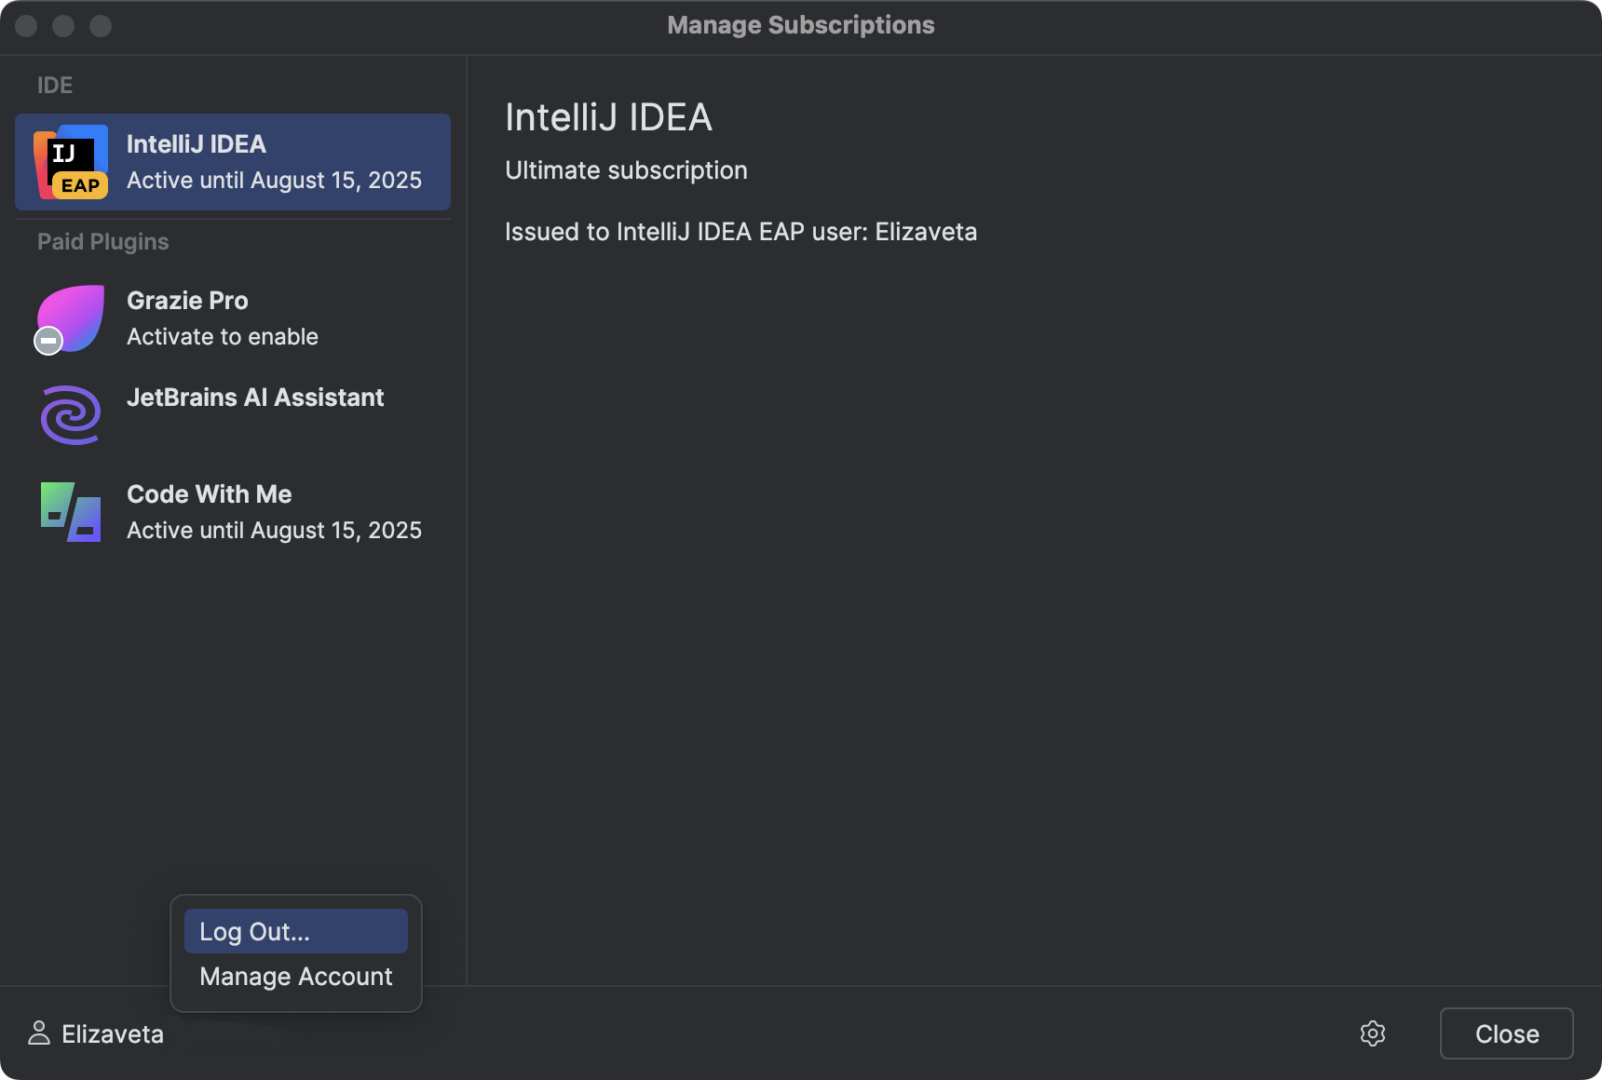The width and height of the screenshot is (1602, 1080).
Task: Select the JetBrains AI Assistant entry
Action: pos(255,398)
